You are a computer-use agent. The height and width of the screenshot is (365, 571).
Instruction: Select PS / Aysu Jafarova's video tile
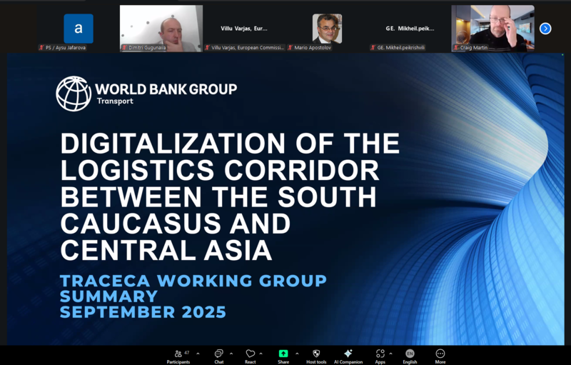pyautogui.click(x=78, y=29)
